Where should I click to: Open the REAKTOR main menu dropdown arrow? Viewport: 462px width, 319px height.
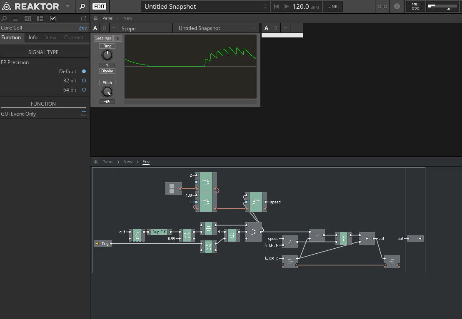pos(68,6)
